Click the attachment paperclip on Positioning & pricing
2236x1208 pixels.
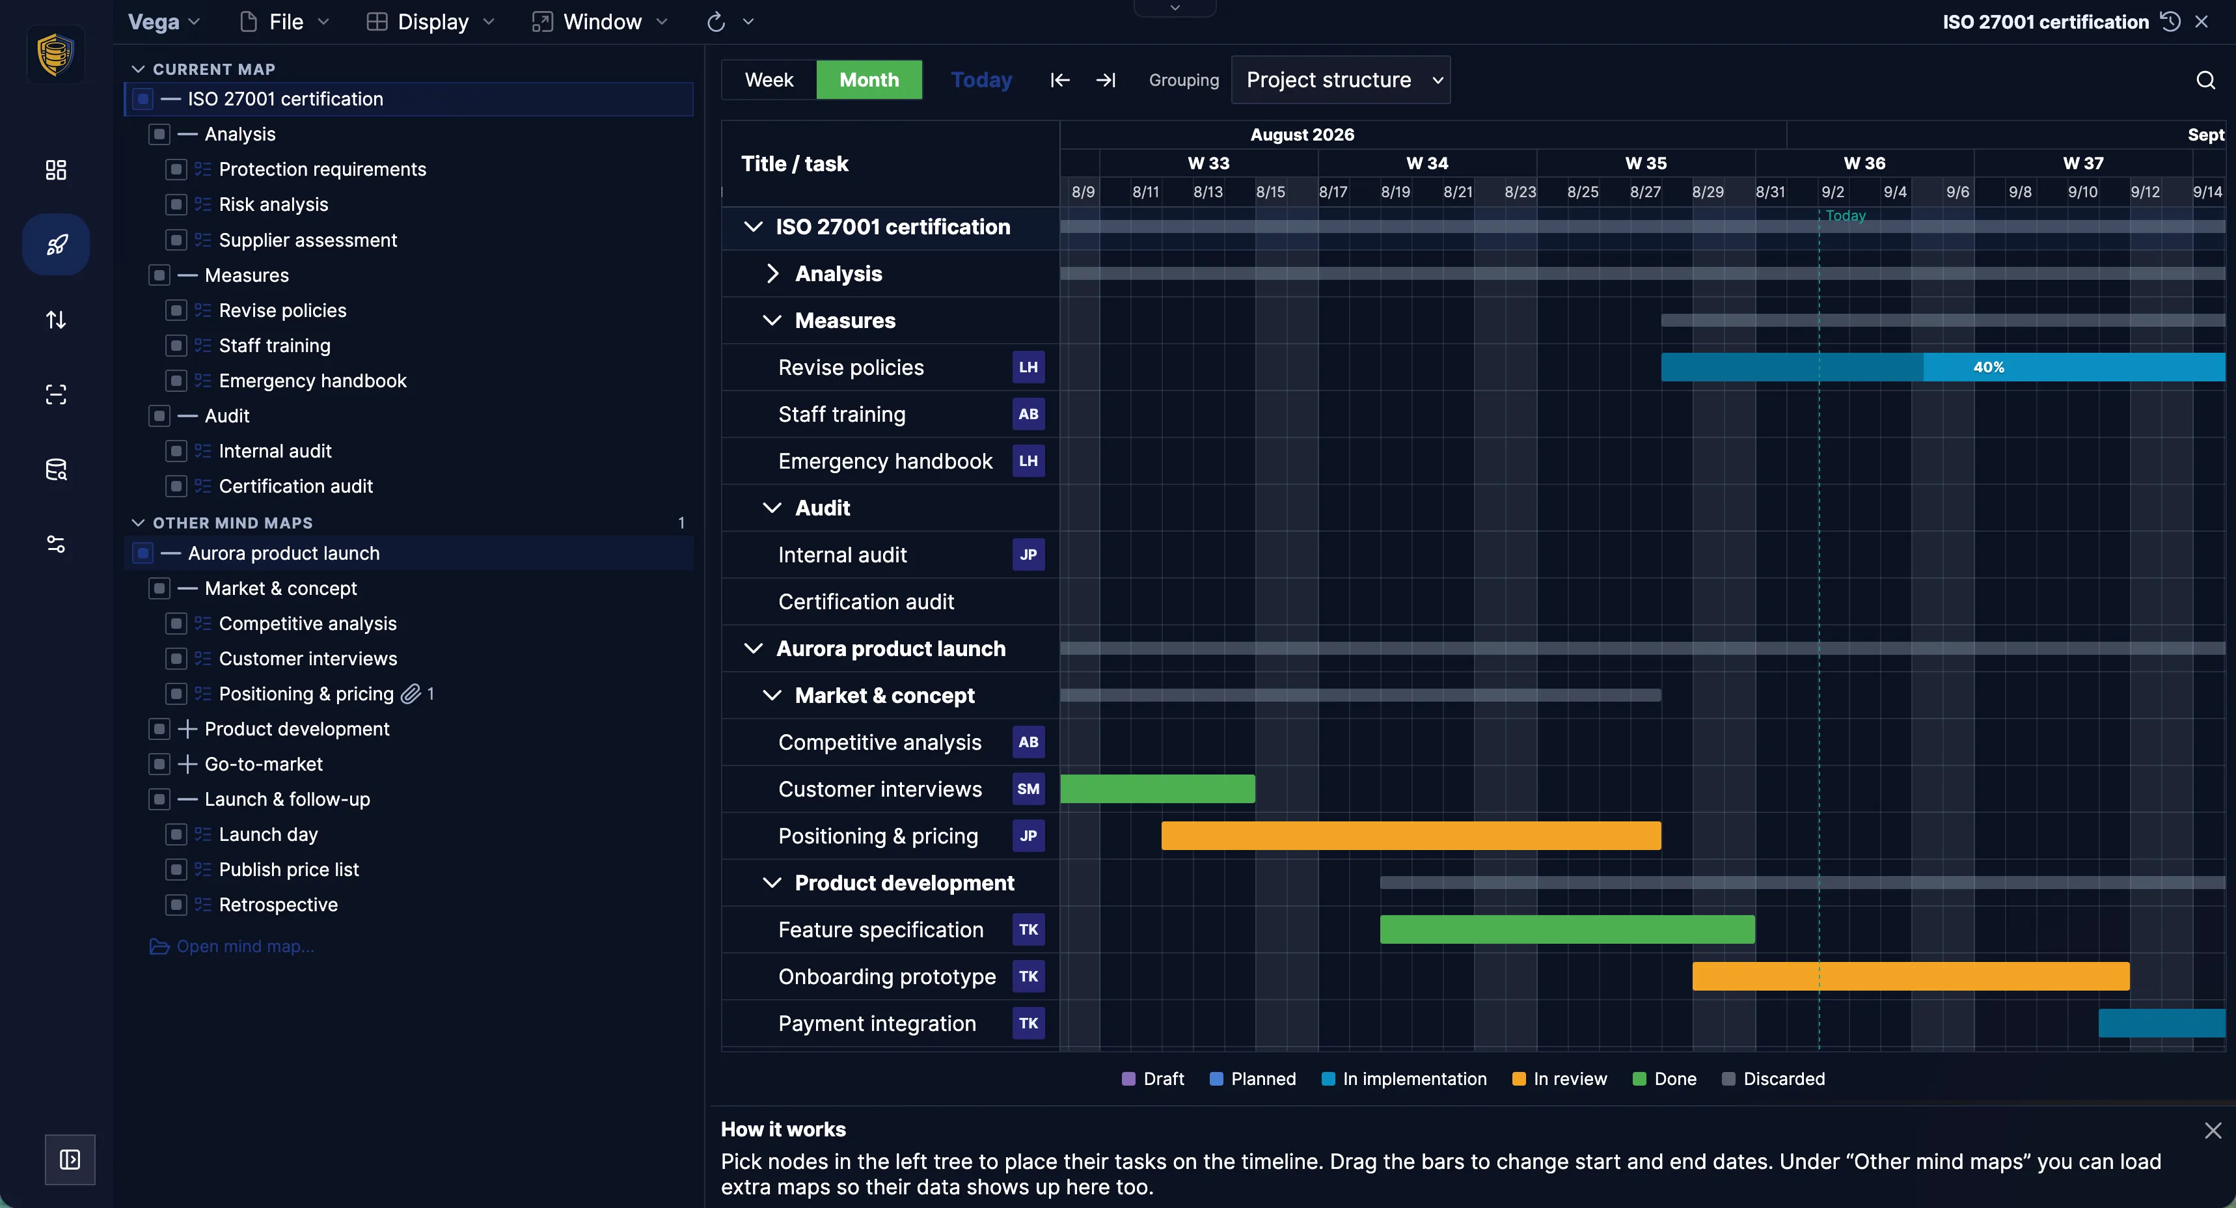[411, 694]
